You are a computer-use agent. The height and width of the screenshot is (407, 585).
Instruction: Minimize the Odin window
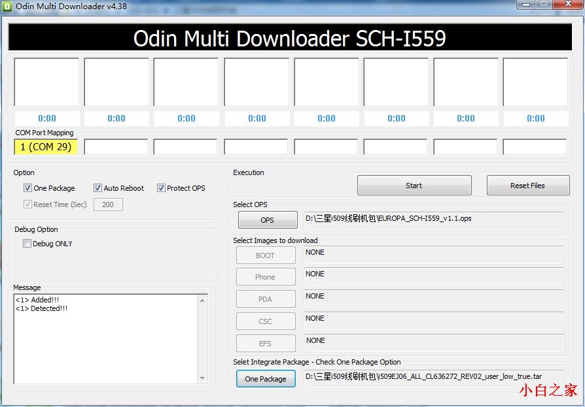click(x=526, y=4)
